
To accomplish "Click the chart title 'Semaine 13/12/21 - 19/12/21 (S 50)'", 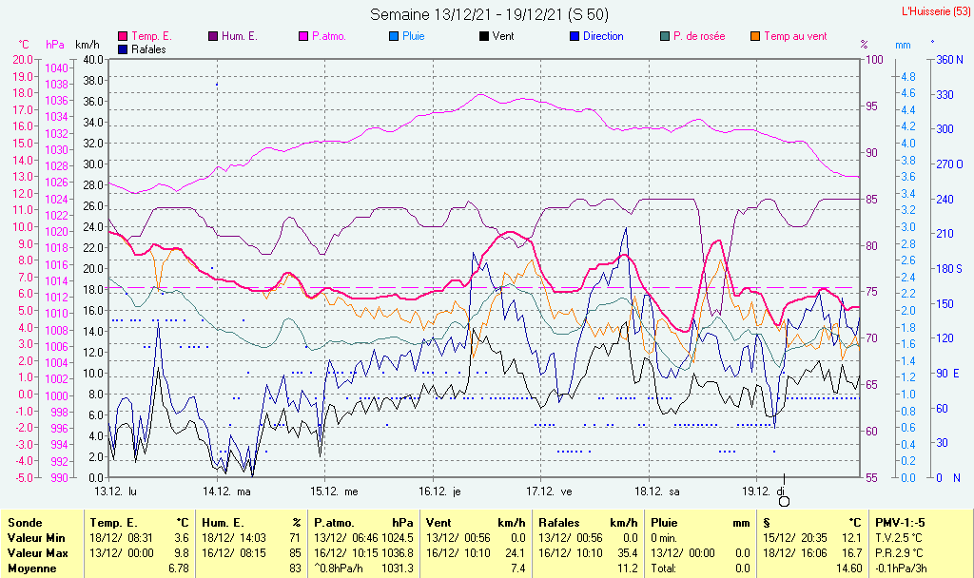I will (x=490, y=14).
